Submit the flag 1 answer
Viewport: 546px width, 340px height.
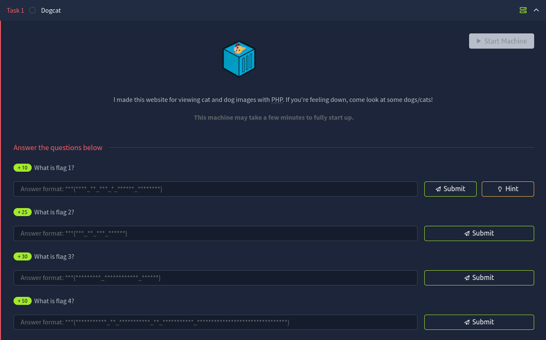[450, 189]
